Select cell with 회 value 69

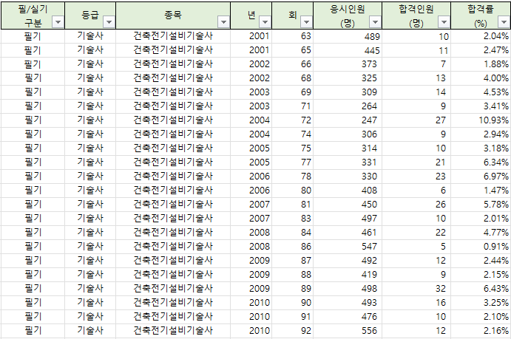click(293, 92)
